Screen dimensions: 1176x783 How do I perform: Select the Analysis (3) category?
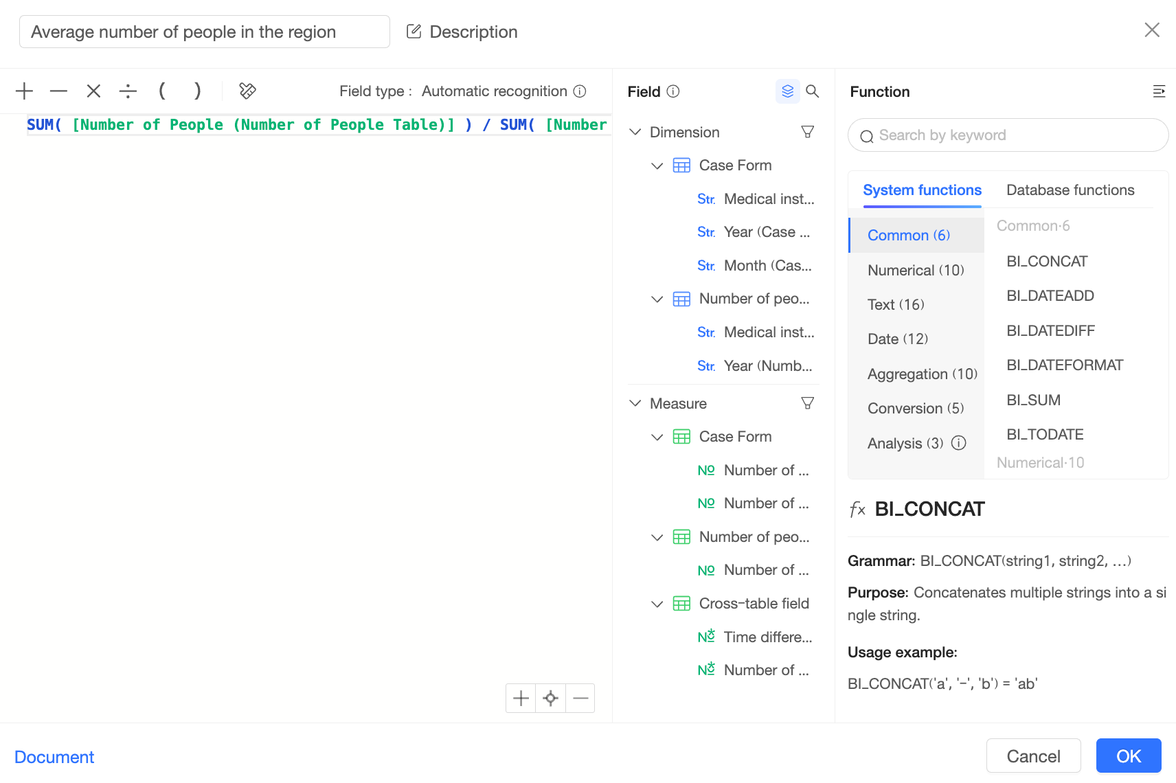click(x=905, y=443)
